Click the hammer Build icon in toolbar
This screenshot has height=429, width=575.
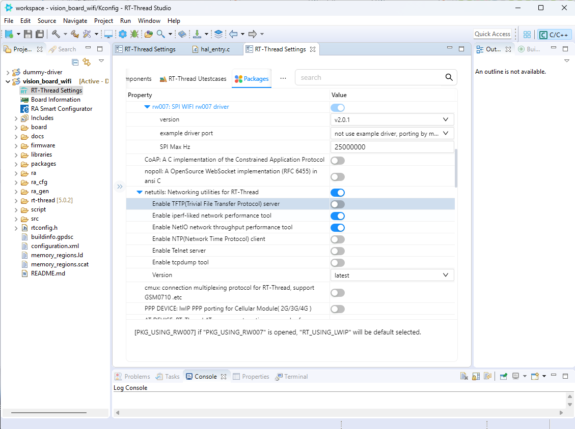click(56, 34)
